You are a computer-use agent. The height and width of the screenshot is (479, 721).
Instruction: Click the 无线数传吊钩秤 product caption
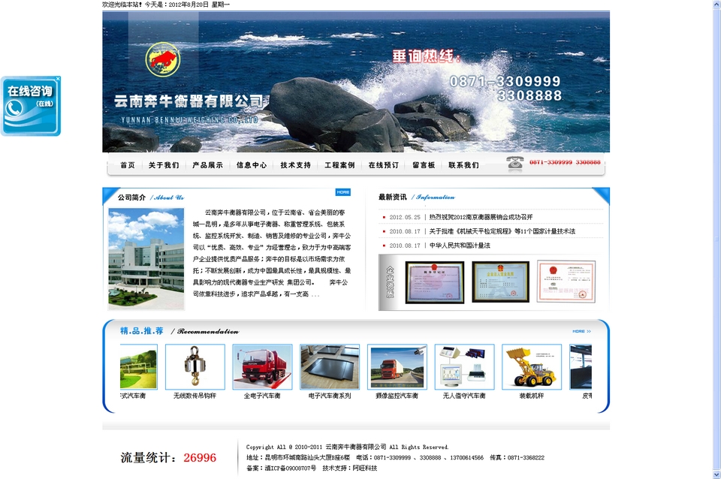[195, 396]
